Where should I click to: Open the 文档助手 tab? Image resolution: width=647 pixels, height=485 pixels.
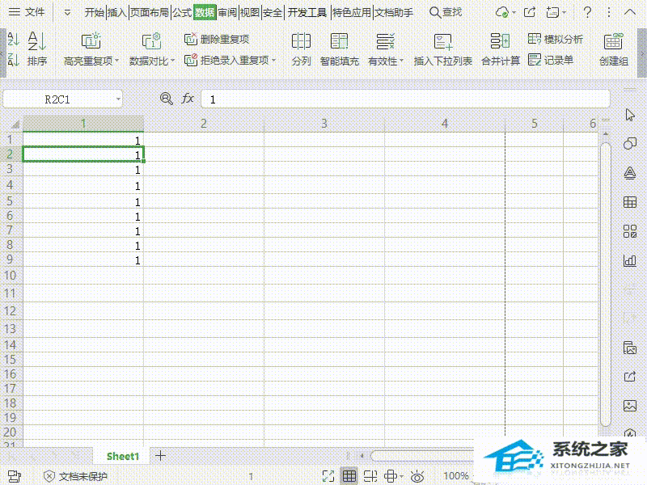[394, 12]
